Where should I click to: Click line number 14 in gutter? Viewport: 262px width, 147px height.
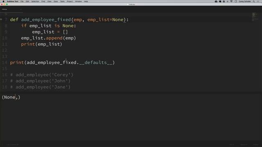(5, 62)
